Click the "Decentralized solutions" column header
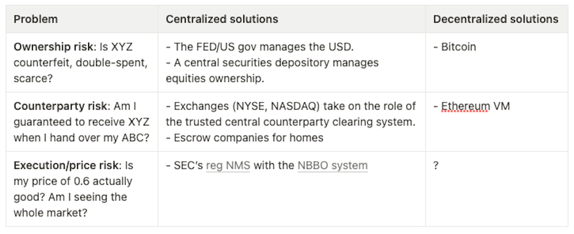Screen dimensions: 574x234 [495, 19]
